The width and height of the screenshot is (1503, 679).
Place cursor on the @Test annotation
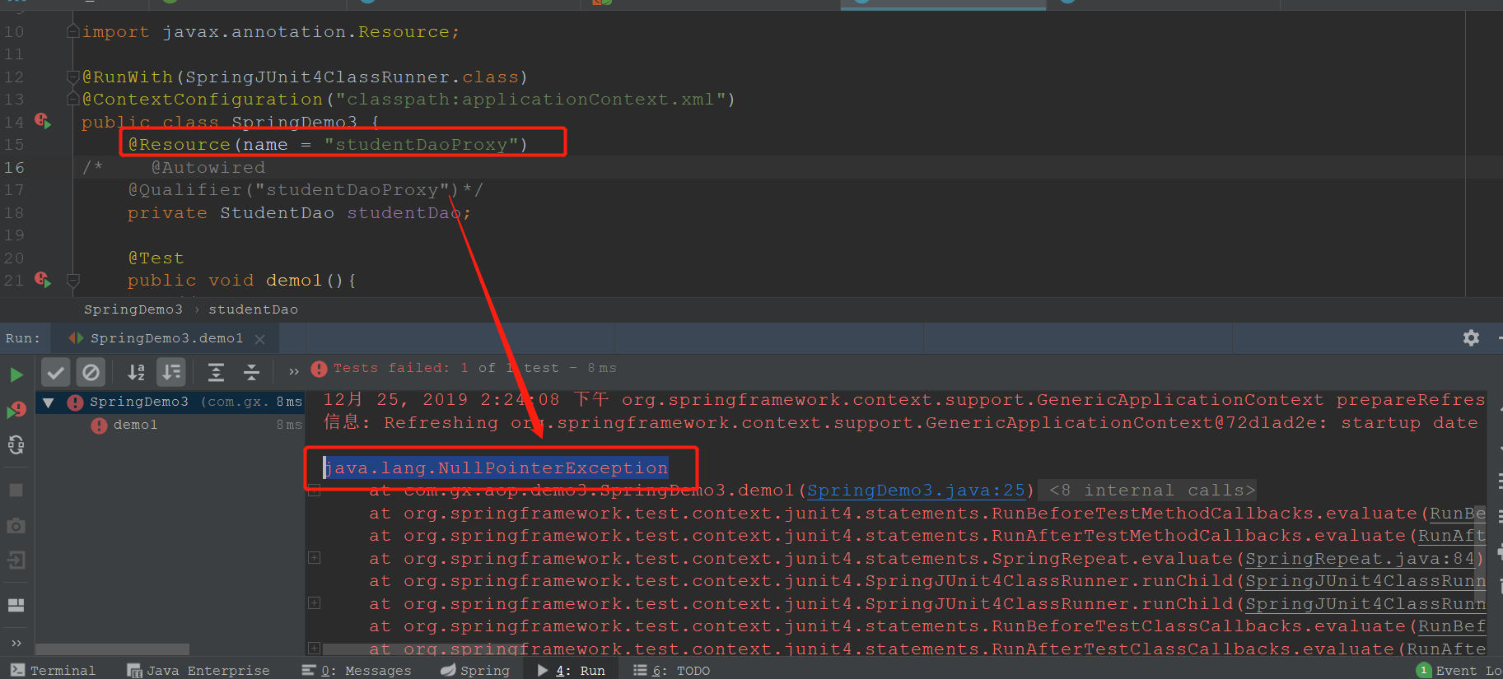click(156, 258)
